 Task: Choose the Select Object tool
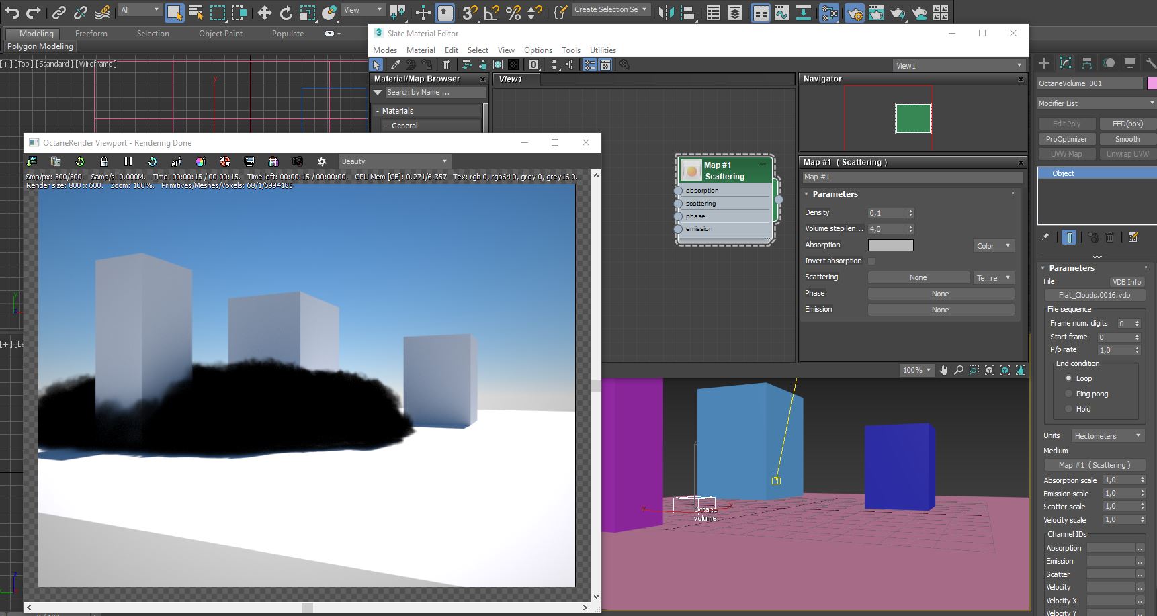pyautogui.click(x=174, y=12)
